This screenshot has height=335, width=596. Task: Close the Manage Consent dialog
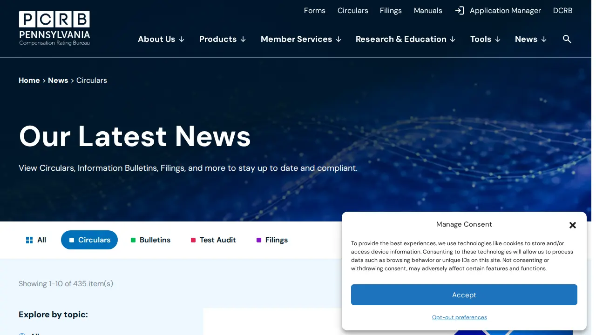coord(573,225)
